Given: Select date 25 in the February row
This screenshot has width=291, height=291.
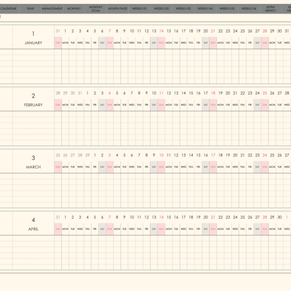Looking at the screenshot, I should (x=264, y=93).
